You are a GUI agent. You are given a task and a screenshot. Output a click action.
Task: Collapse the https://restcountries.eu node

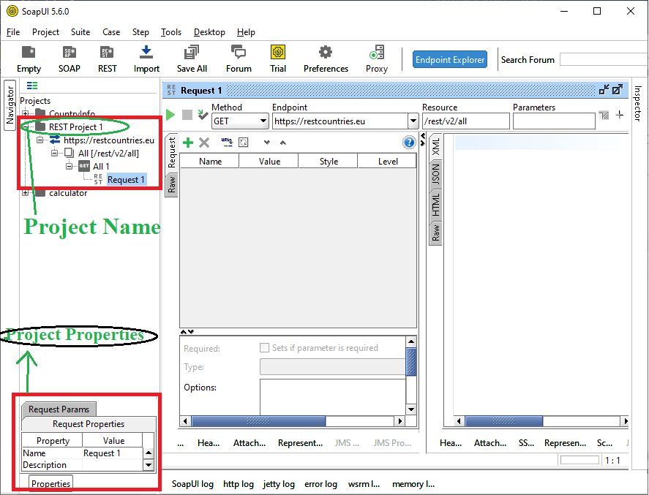point(40,140)
